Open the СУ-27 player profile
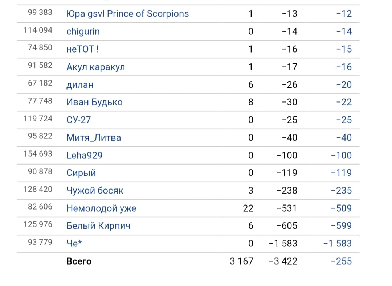 point(78,120)
